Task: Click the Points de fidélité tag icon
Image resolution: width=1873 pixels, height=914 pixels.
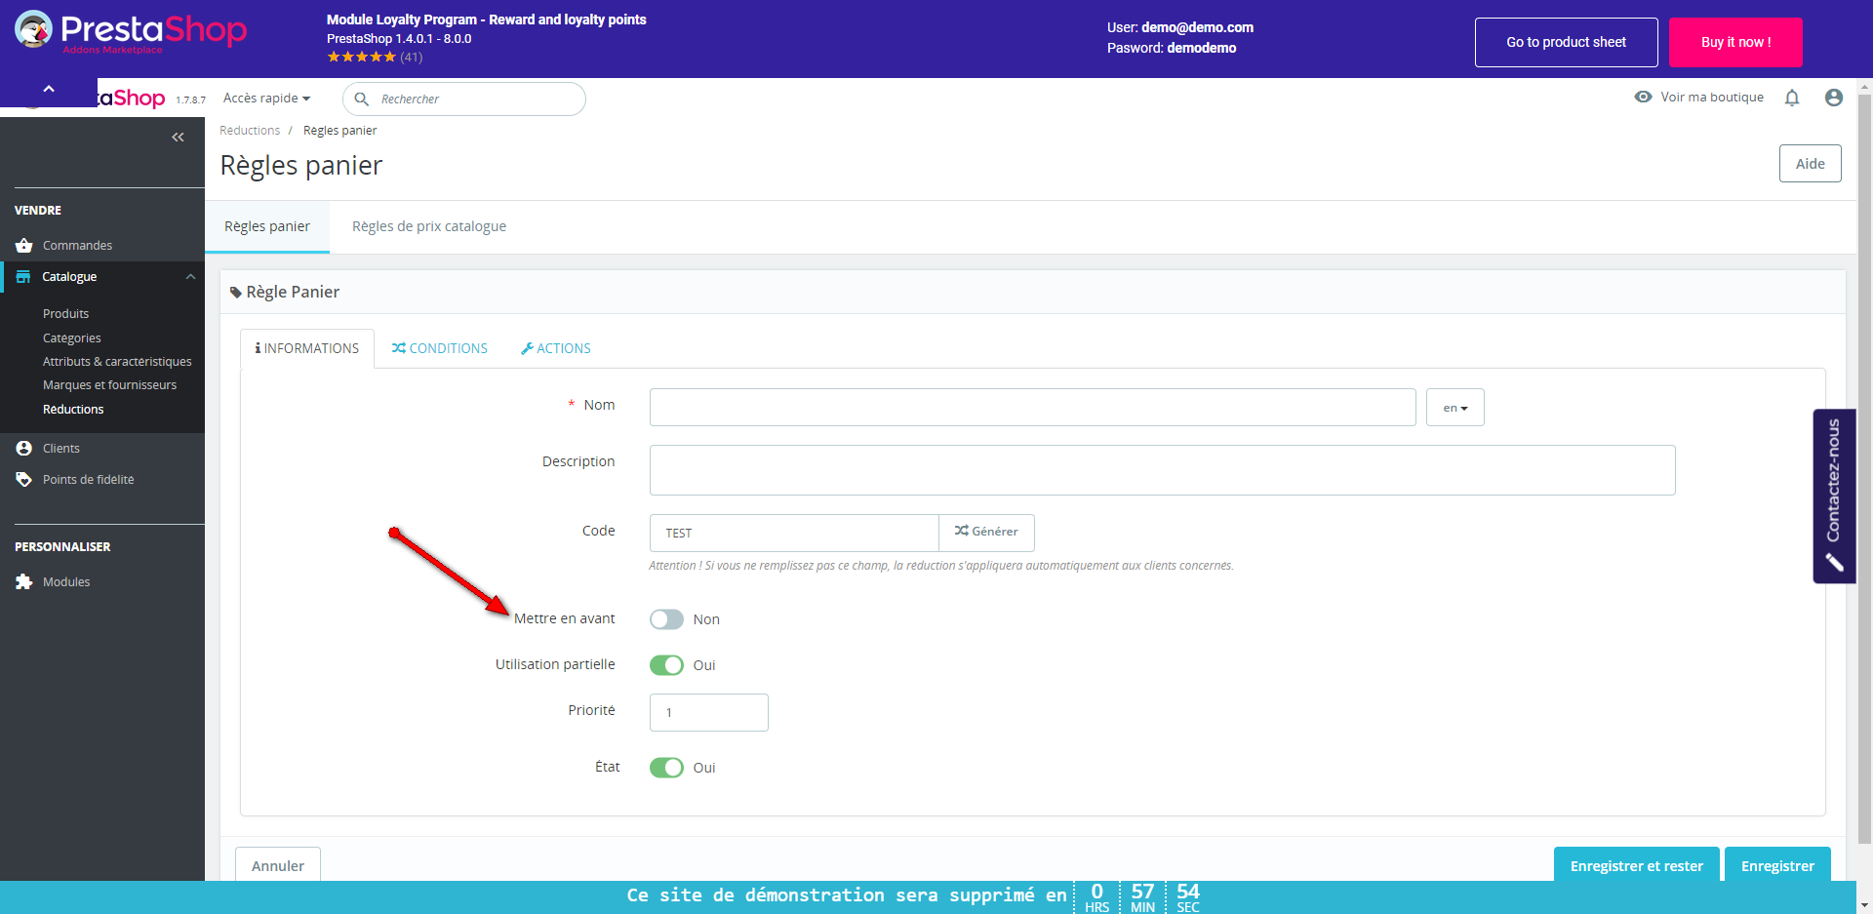Action: click(x=24, y=479)
